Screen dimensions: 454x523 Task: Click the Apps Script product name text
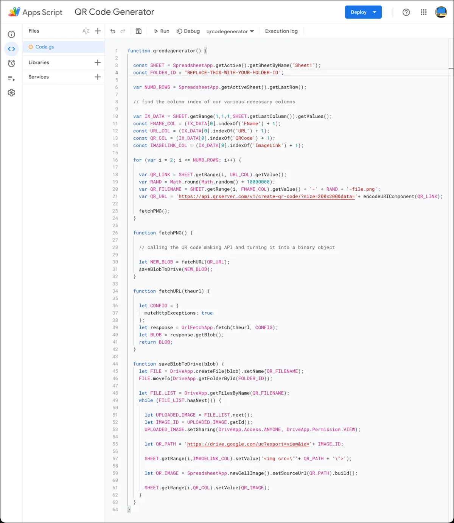[x=42, y=12]
